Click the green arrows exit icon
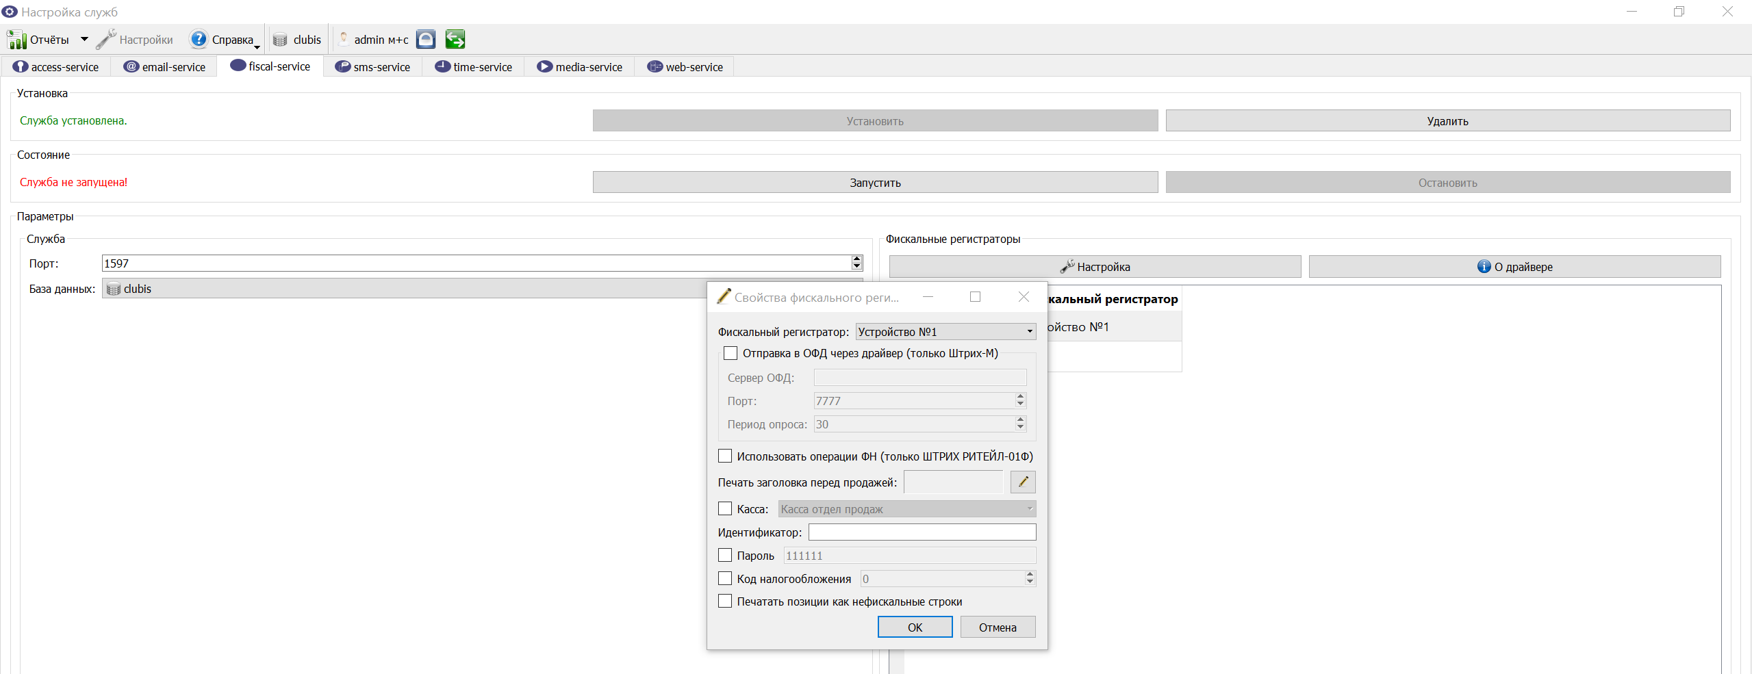The image size is (1752, 674). [455, 40]
